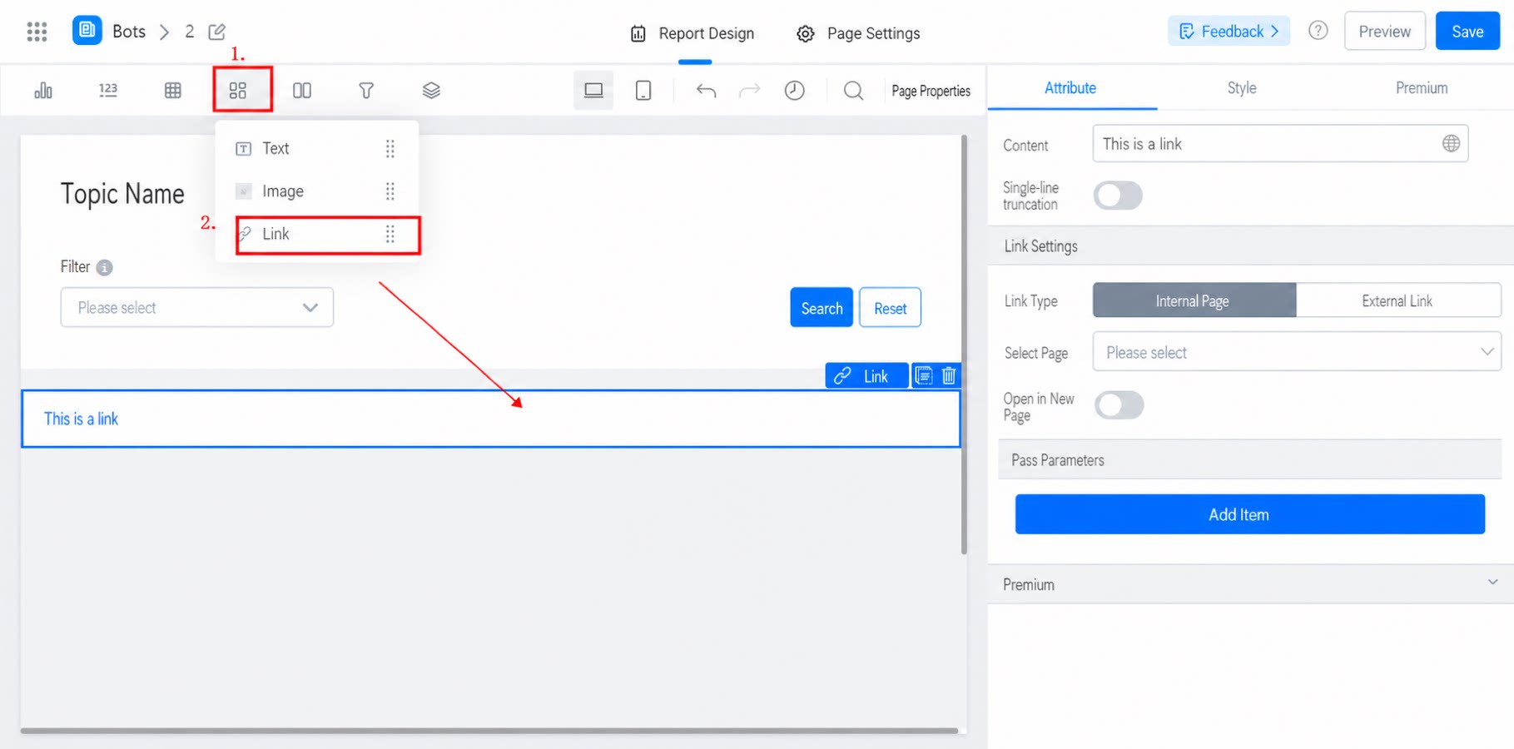Open the bar chart components icon
Image resolution: width=1514 pixels, height=749 pixels.
tap(43, 90)
